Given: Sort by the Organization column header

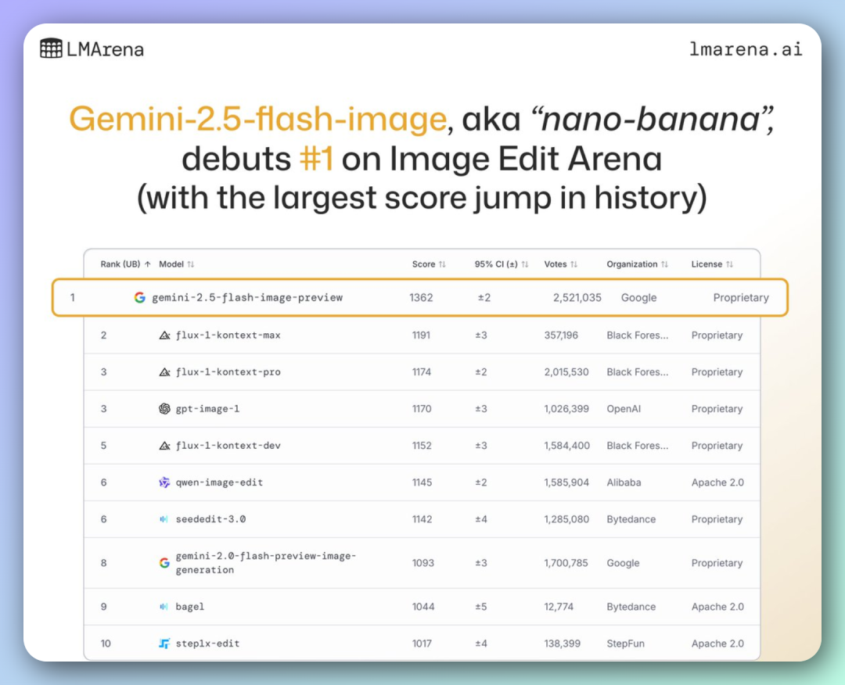Looking at the screenshot, I should pos(637,264).
